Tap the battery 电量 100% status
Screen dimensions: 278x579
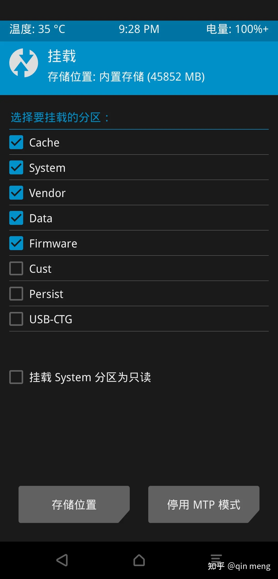pyautogui.click(x=237, y=29)
